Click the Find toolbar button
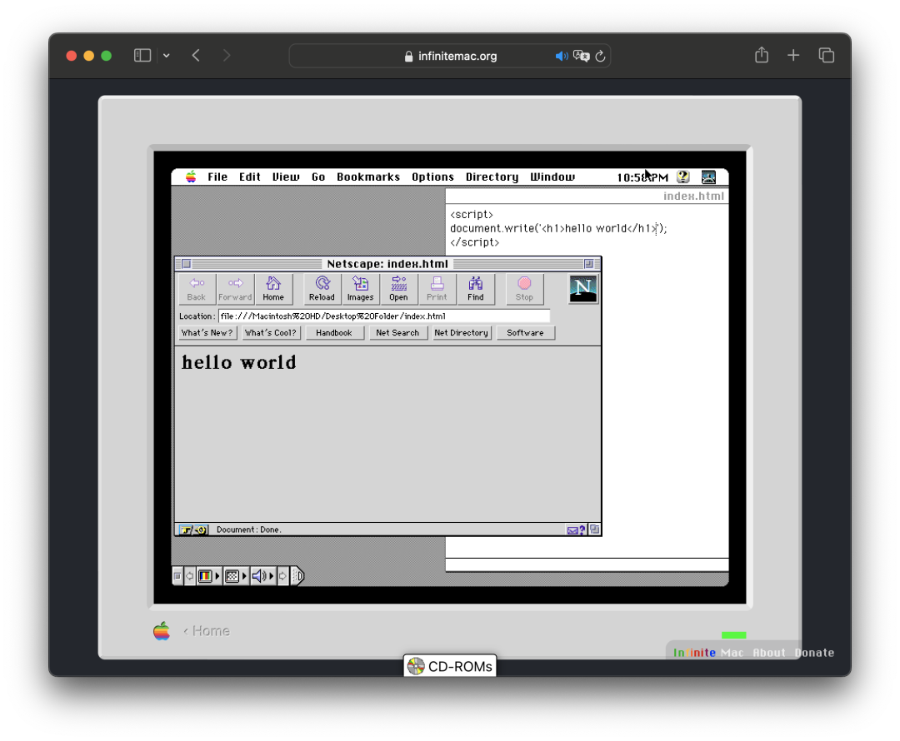 tap(475, 288)
